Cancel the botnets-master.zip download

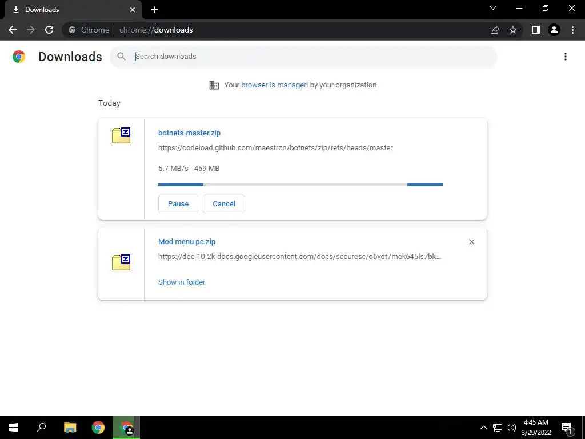click(x=224, y=204)
